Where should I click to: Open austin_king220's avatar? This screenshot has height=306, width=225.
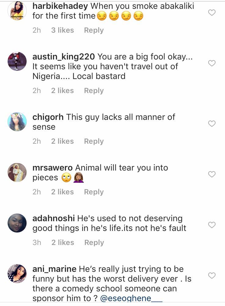[17, 61]
